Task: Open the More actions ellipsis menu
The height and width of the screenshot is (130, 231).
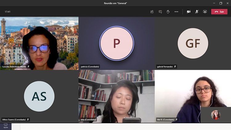Action: point(176,12)
